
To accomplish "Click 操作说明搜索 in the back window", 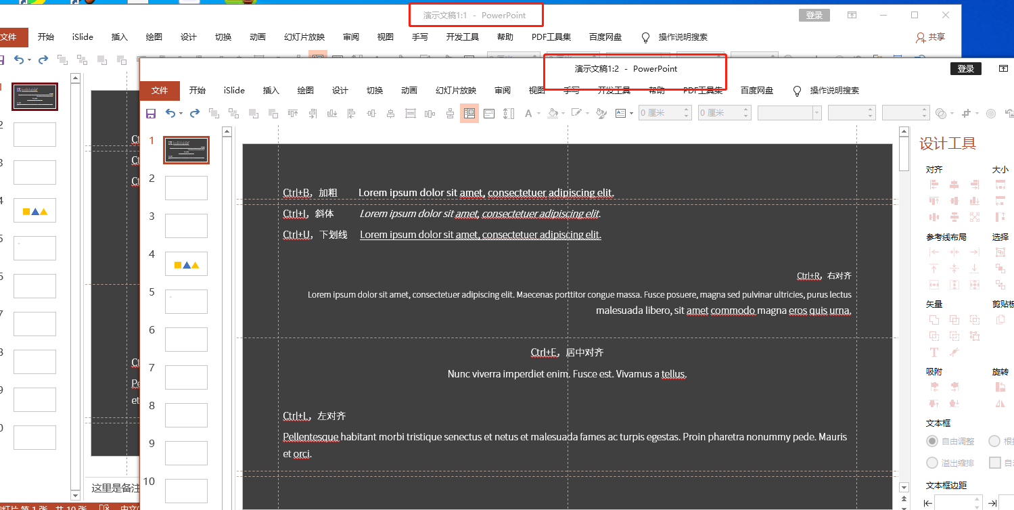I will pos(683,37).
